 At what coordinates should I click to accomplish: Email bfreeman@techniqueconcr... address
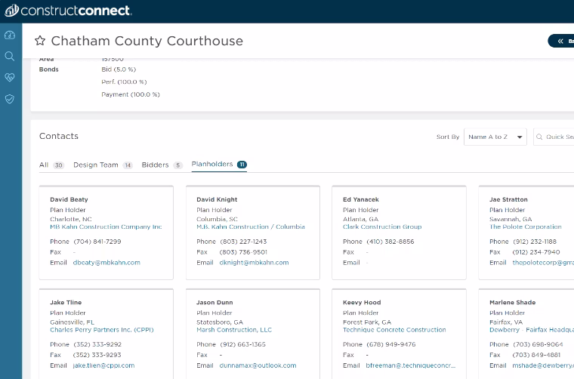coord(410,365)
